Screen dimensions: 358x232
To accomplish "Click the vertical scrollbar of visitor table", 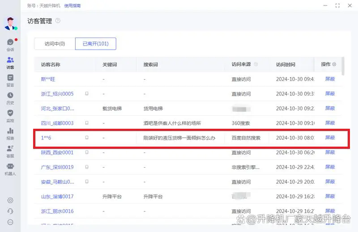I will click(x=343, y=66).
